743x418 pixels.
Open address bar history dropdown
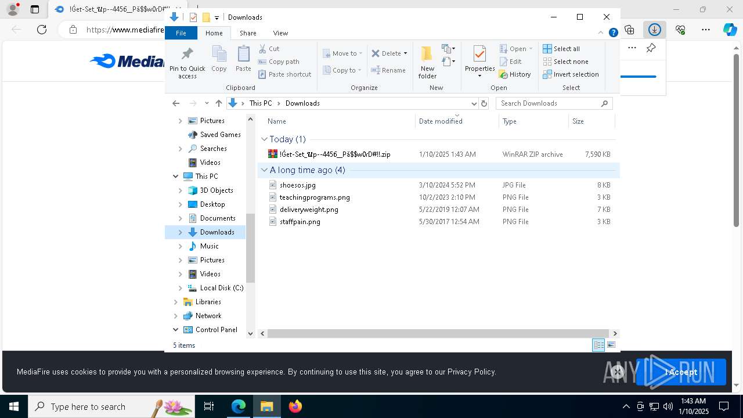[x=474, y=103]
